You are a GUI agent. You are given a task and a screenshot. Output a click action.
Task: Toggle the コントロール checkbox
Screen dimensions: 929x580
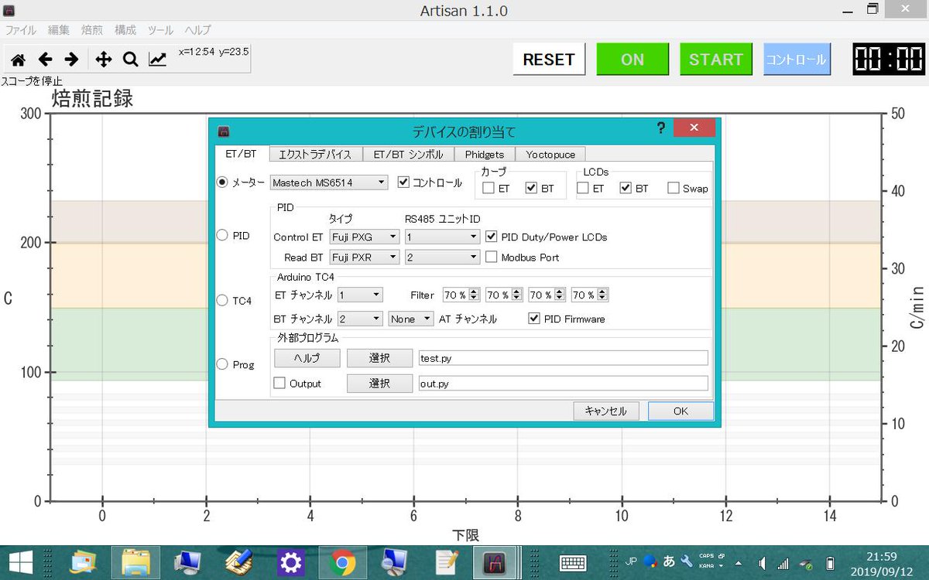(x=403, y=183)
